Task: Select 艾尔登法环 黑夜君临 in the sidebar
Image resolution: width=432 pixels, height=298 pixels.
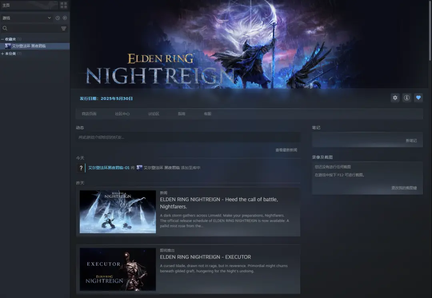Action: (x=35, y=46)
